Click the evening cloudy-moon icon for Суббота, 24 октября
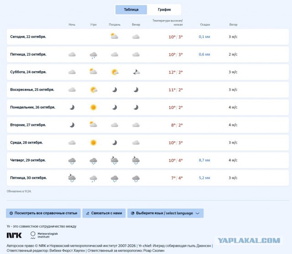 tap(136, 72)
